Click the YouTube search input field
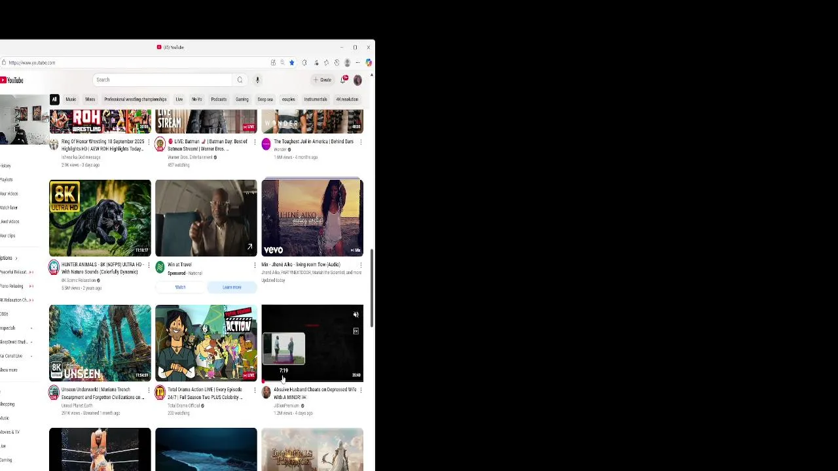 pyautogui.click(x=164, y=80)
